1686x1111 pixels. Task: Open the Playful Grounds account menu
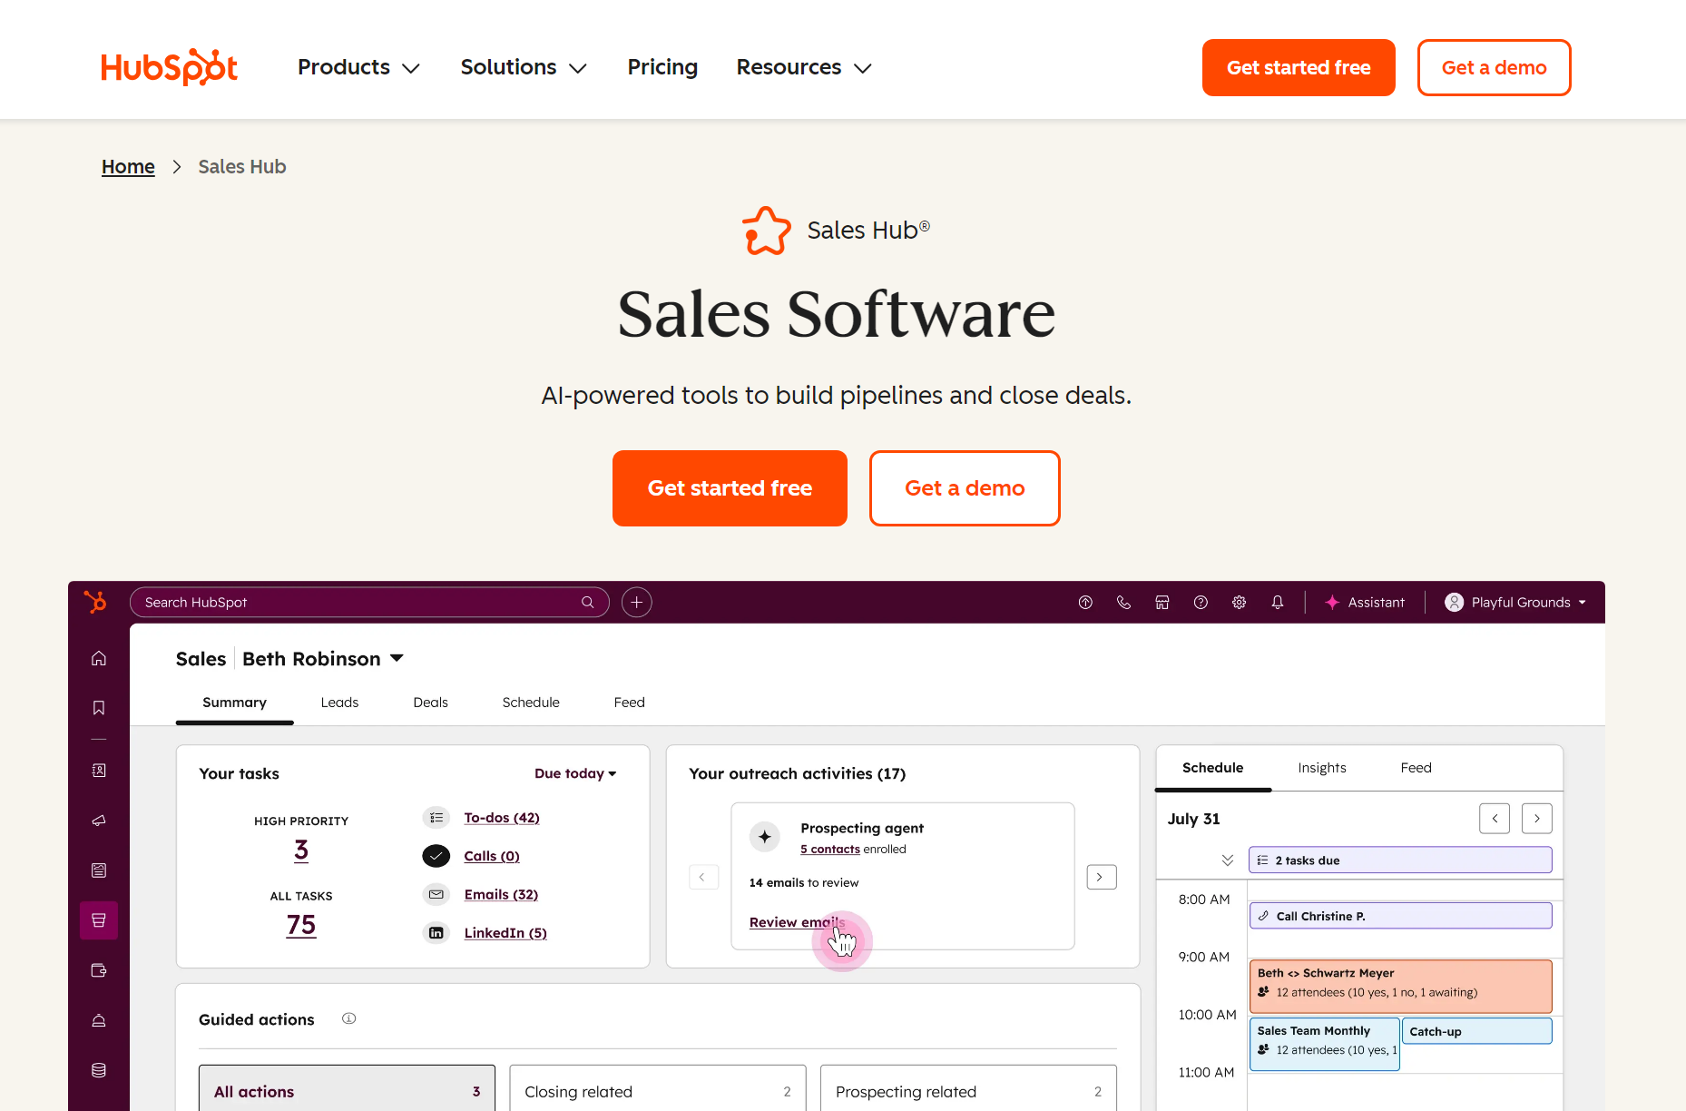tap(1515, 603)
